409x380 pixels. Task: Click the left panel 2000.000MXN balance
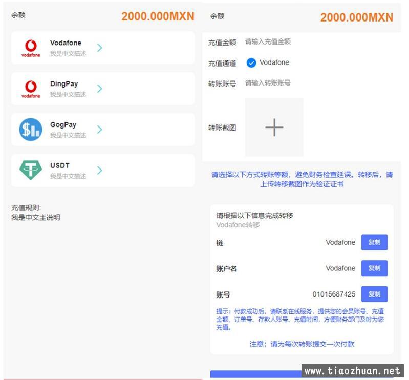coord(158,16)
